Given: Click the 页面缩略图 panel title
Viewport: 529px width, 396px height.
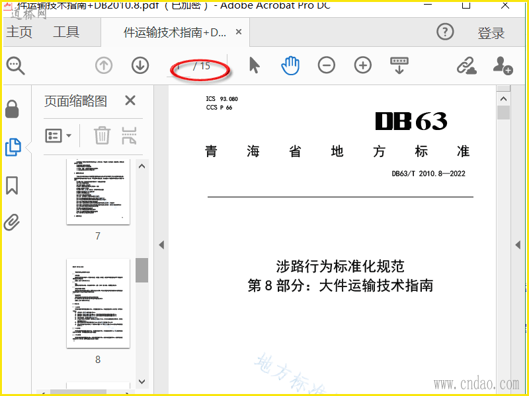Looking at the screenshot, I should point(75,101).
